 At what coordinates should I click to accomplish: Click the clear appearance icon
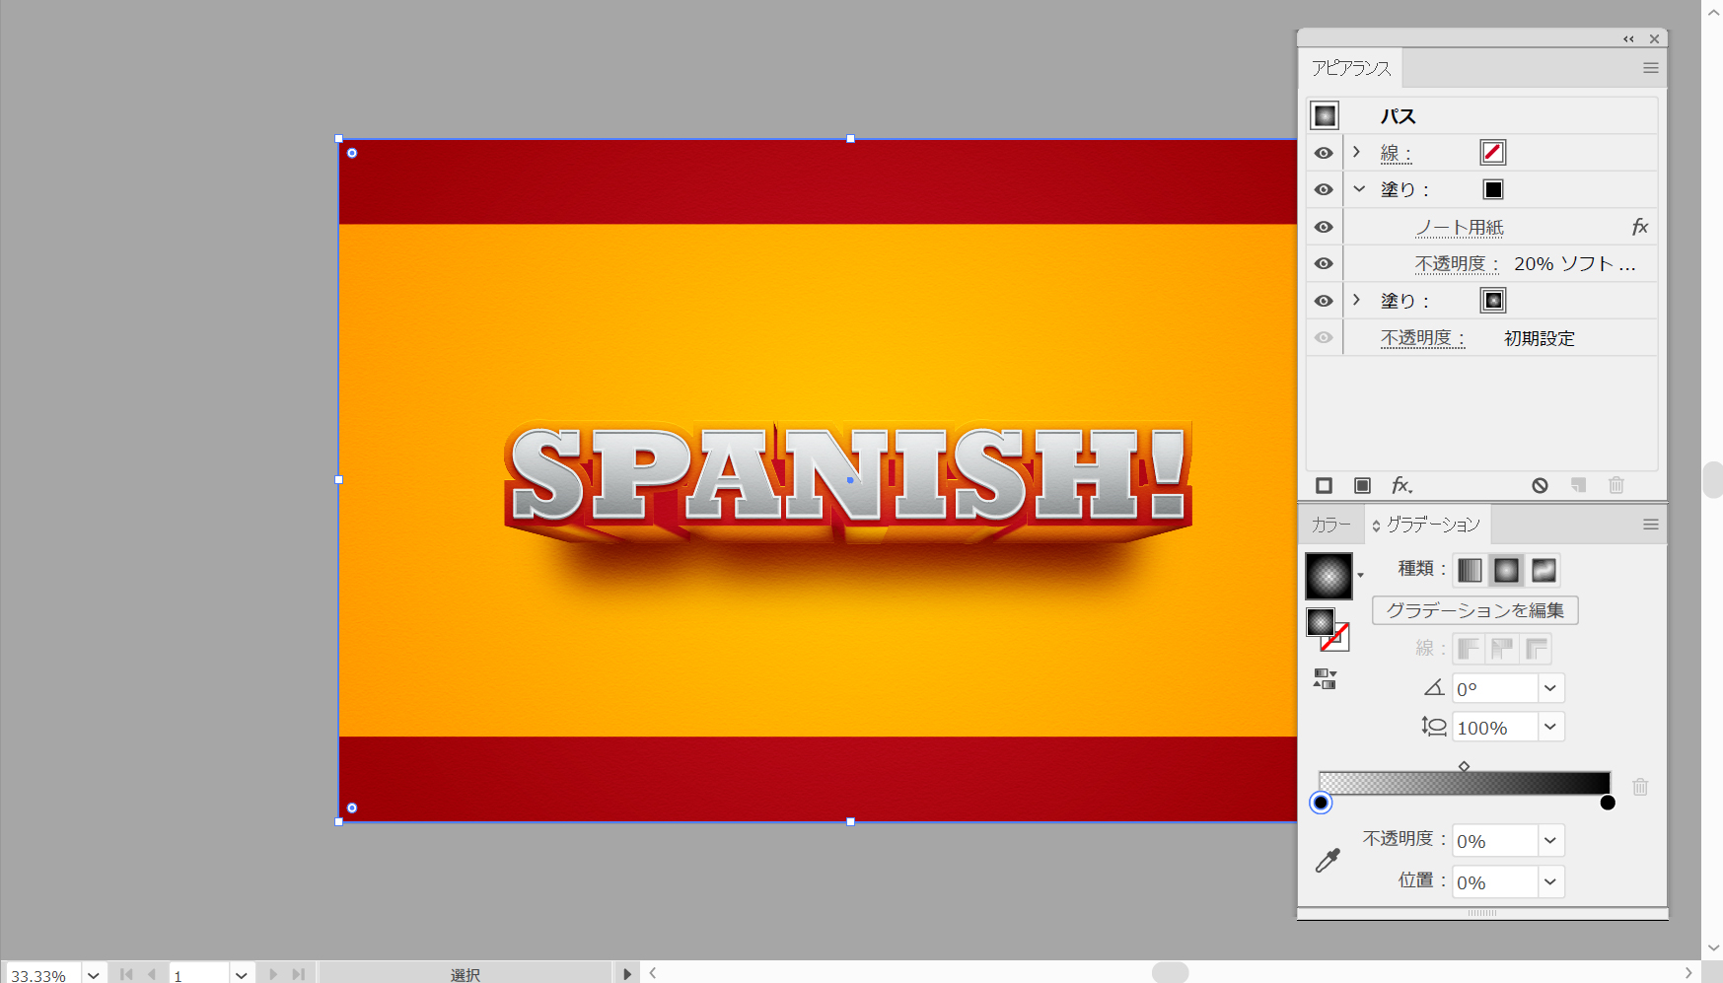1540,485
